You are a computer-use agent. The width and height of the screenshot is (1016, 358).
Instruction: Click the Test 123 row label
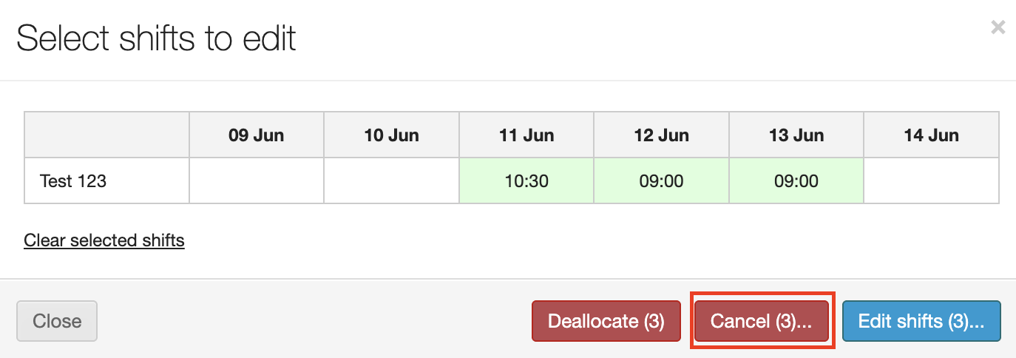pyautogui.click(x=73, y=180)
